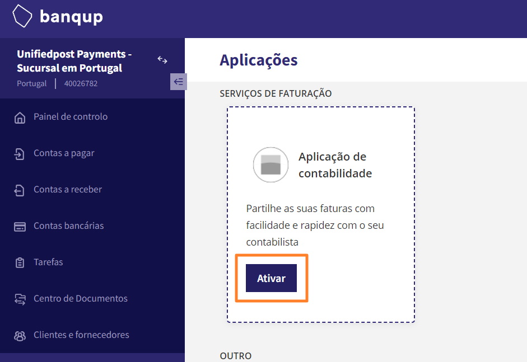
Task: Click the Contas a pagar icon
Action: (20, 154)
